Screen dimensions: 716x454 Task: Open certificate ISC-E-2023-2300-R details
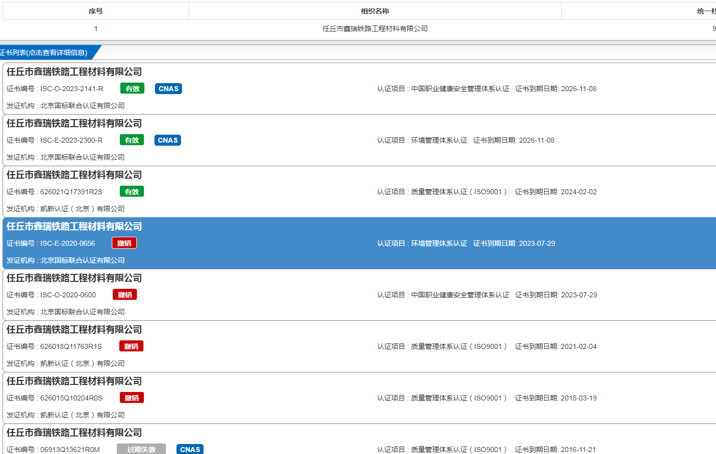(359, 140)
